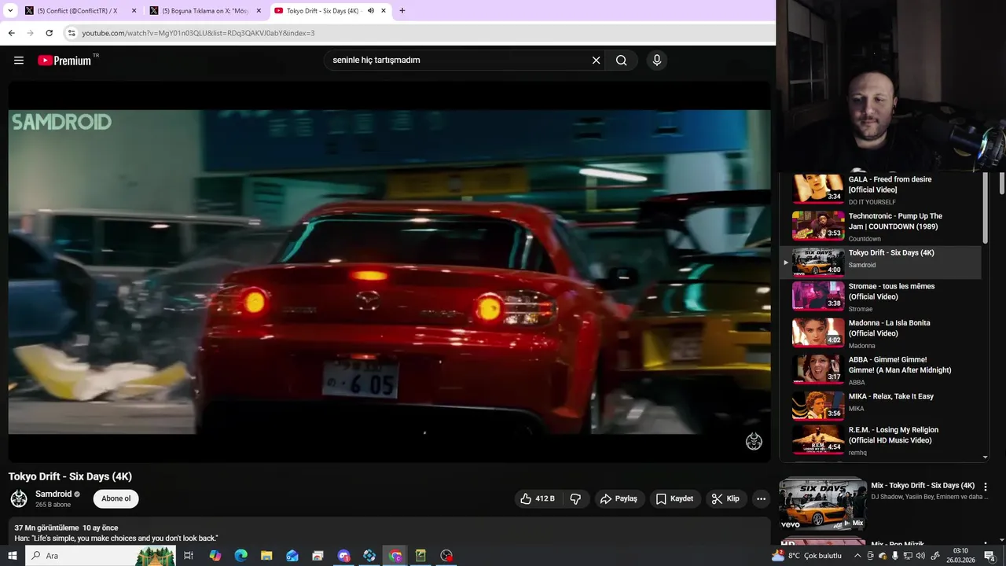Image resolution: width=1006 pixels, height=566 pixels.
Task: Reload the current page
Action: click(49, 33)
